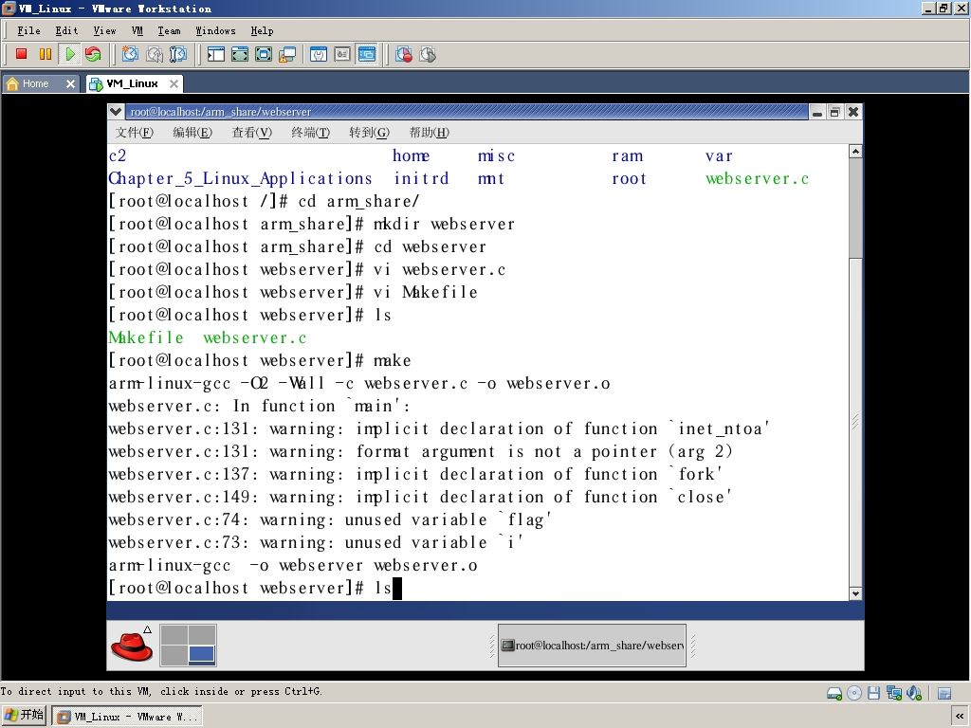Open the terminal 帮助(H) menu
The image size is (971, 728).
coord(430,133)
